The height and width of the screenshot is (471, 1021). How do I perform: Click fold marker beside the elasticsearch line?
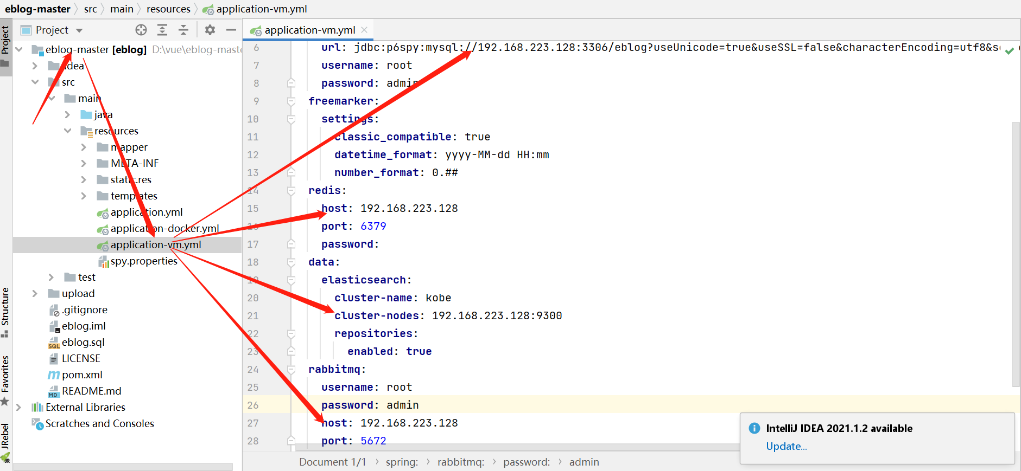click(x=291, y=280)
